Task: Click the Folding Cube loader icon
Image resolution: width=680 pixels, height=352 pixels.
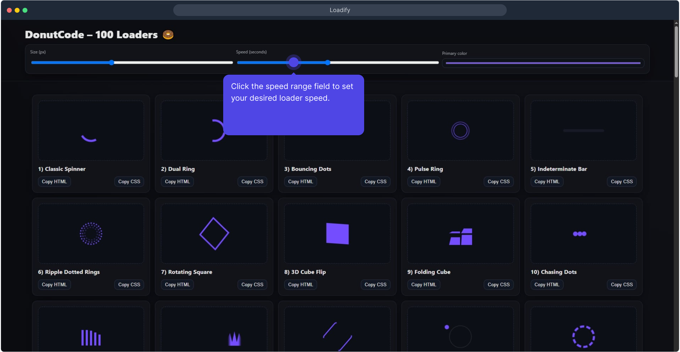Action: 460,237
